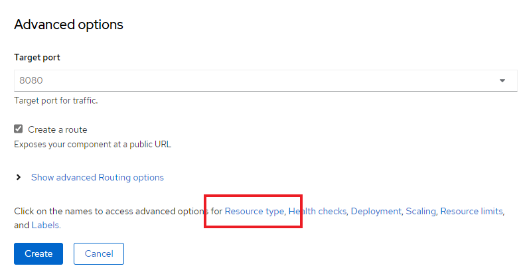Toggle the Create a route checkbox

coord(19,129)
